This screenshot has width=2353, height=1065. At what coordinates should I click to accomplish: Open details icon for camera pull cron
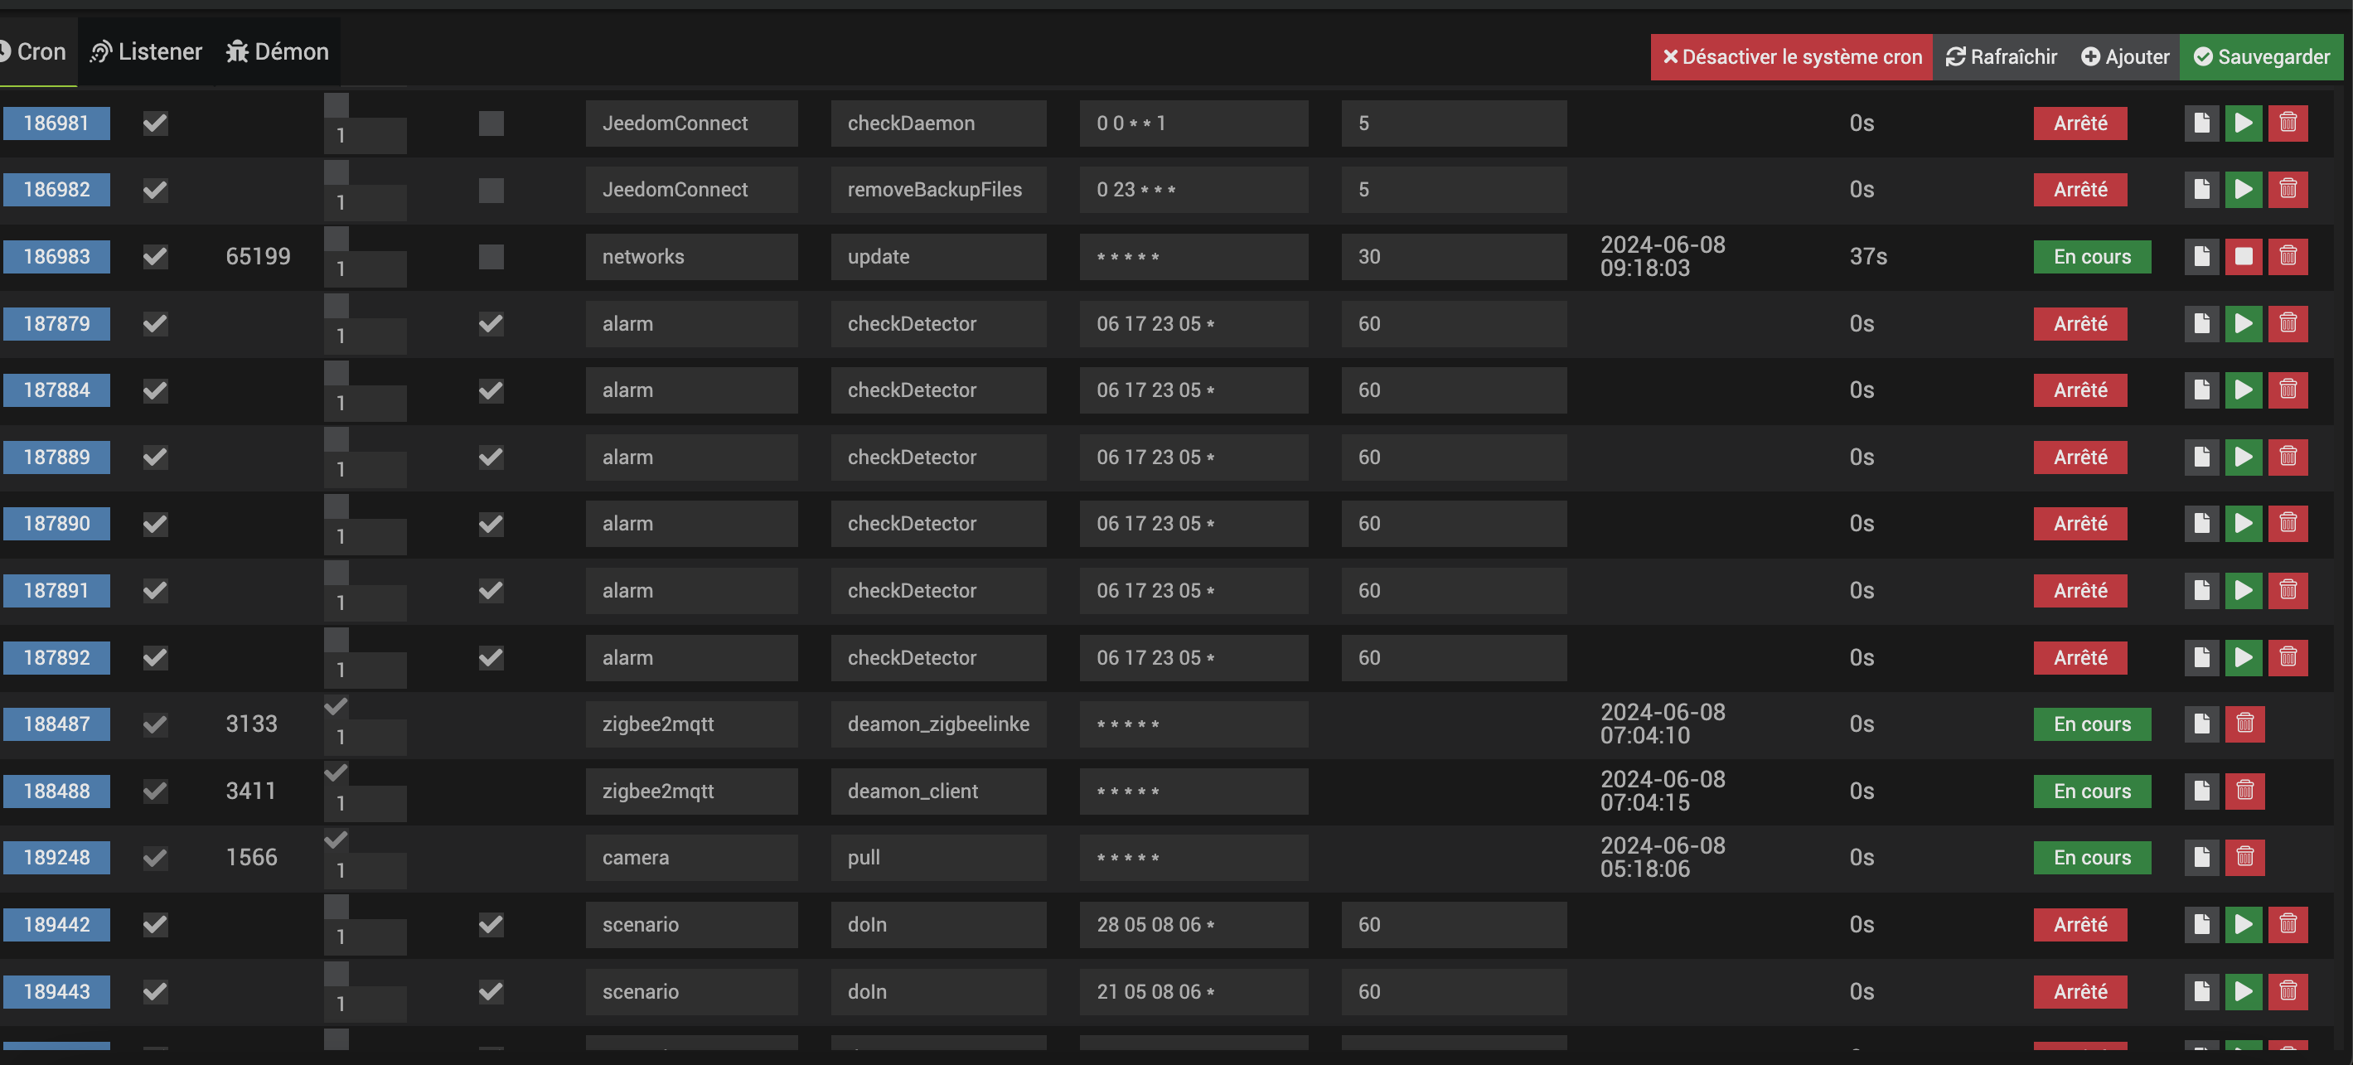coord(2200,858)
